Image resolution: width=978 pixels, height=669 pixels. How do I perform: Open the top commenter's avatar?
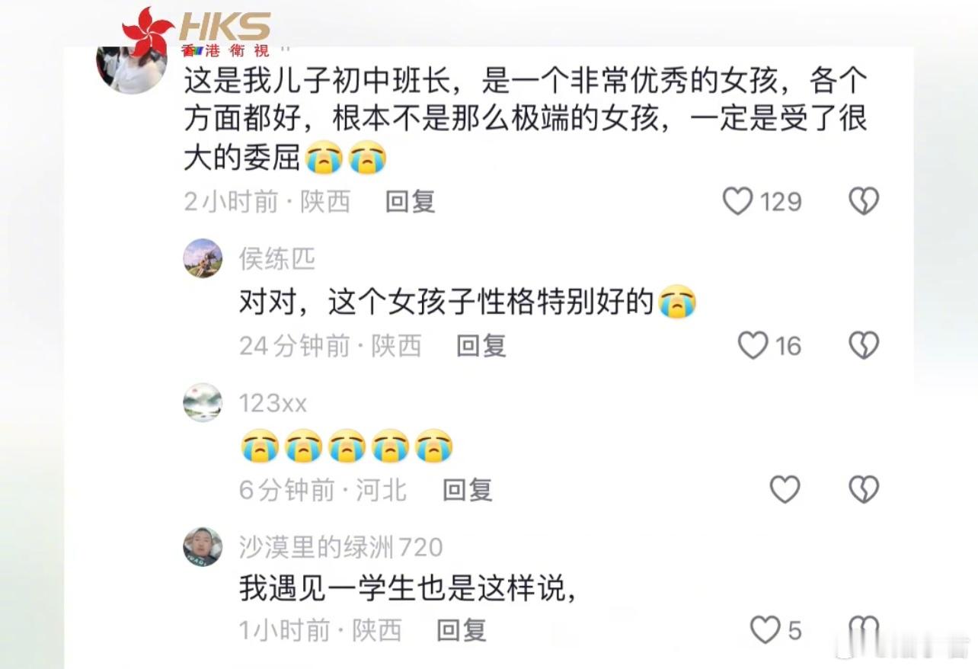pyautogui.click(x=131, y=64)
